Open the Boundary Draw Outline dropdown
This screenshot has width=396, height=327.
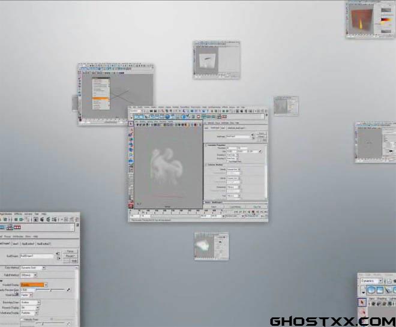pyautogui.click(x=31, y=302)
